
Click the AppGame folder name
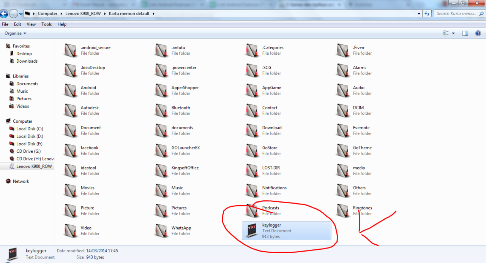[271, 88]
